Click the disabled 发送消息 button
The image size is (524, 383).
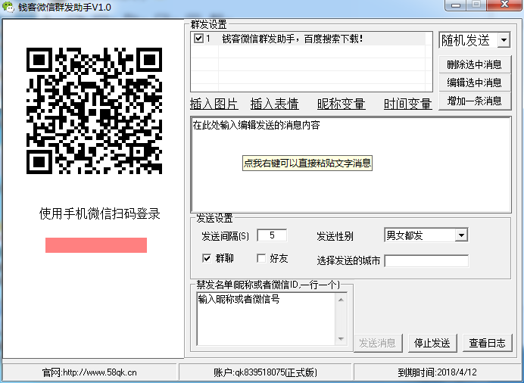(x=378, y=343)
